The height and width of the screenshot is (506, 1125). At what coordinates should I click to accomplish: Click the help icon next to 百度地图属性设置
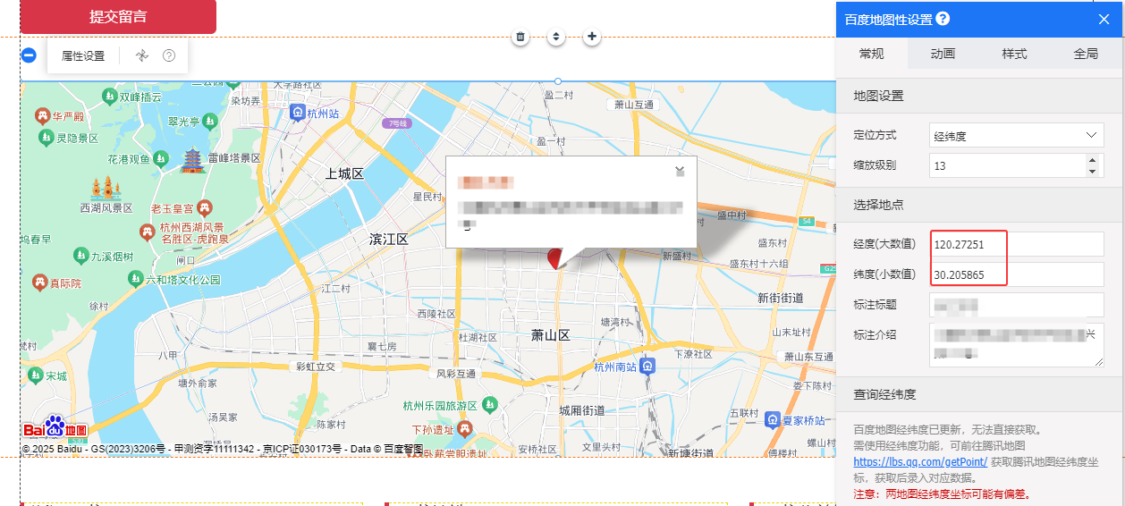pos(943,19)
